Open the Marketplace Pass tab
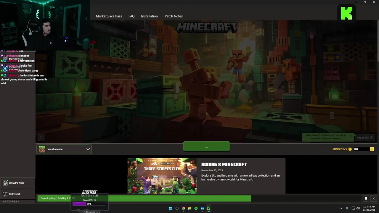Image resolution: width=379 pixels, height=213 pixels. click(x=109, y=16)
